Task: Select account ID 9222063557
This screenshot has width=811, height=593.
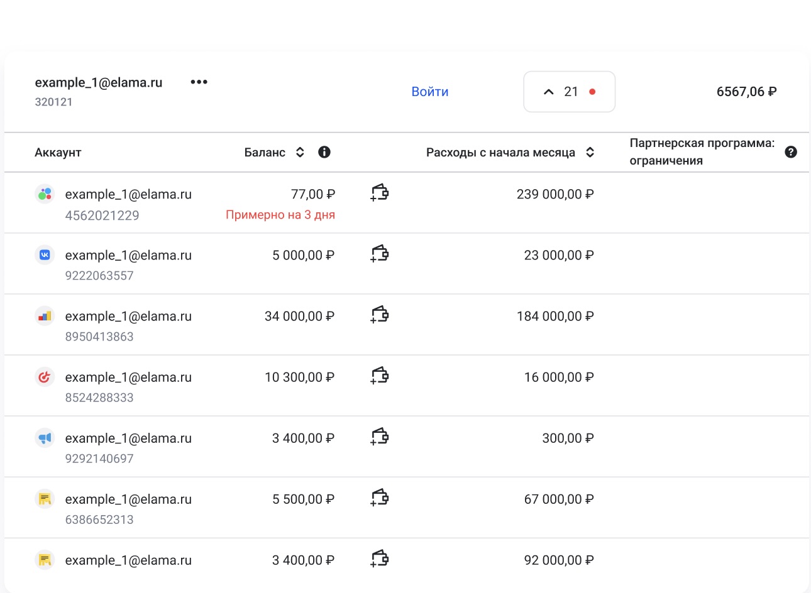Action: point(99,276)
